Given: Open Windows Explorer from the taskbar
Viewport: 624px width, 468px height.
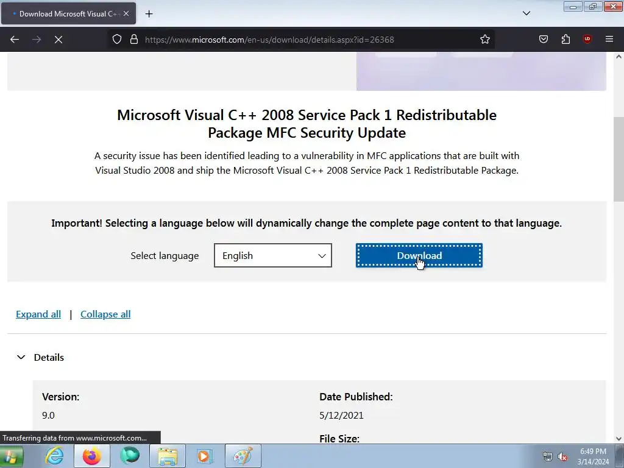Looking at the screenshot, I should [168, 456].
